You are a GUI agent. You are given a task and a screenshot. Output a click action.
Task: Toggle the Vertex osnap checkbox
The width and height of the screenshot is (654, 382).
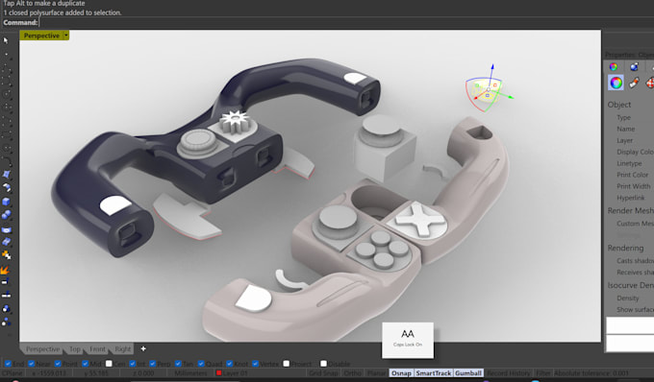[x=255, y=364]
